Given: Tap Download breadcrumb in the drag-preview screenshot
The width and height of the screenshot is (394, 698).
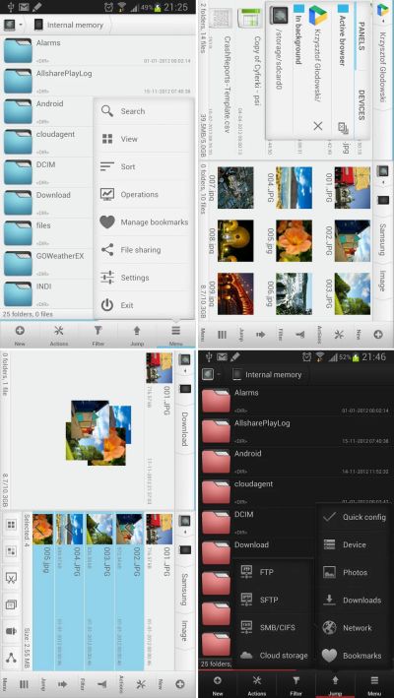Looking at the screenshot, I should point(183,429).
